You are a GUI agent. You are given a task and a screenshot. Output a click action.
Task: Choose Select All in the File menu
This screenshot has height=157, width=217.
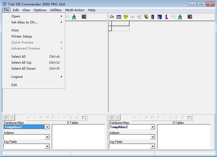(37, 57)
